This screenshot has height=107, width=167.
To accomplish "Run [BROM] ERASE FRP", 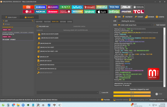I will pyautogui.click(x=73, y=43).
